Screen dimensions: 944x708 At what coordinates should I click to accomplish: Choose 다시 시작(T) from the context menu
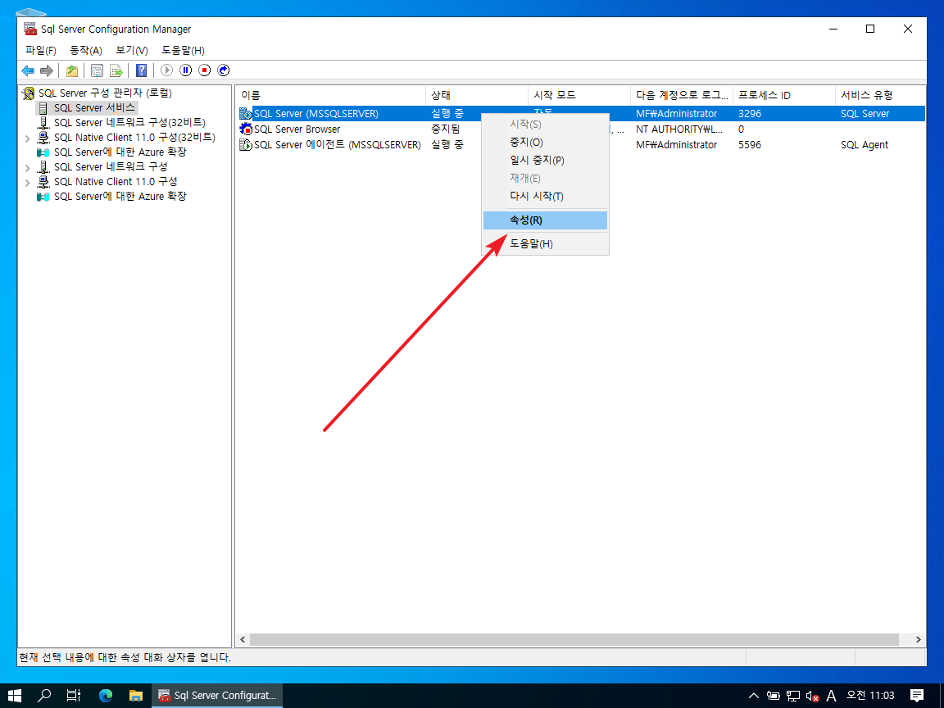tap(536, 197)
